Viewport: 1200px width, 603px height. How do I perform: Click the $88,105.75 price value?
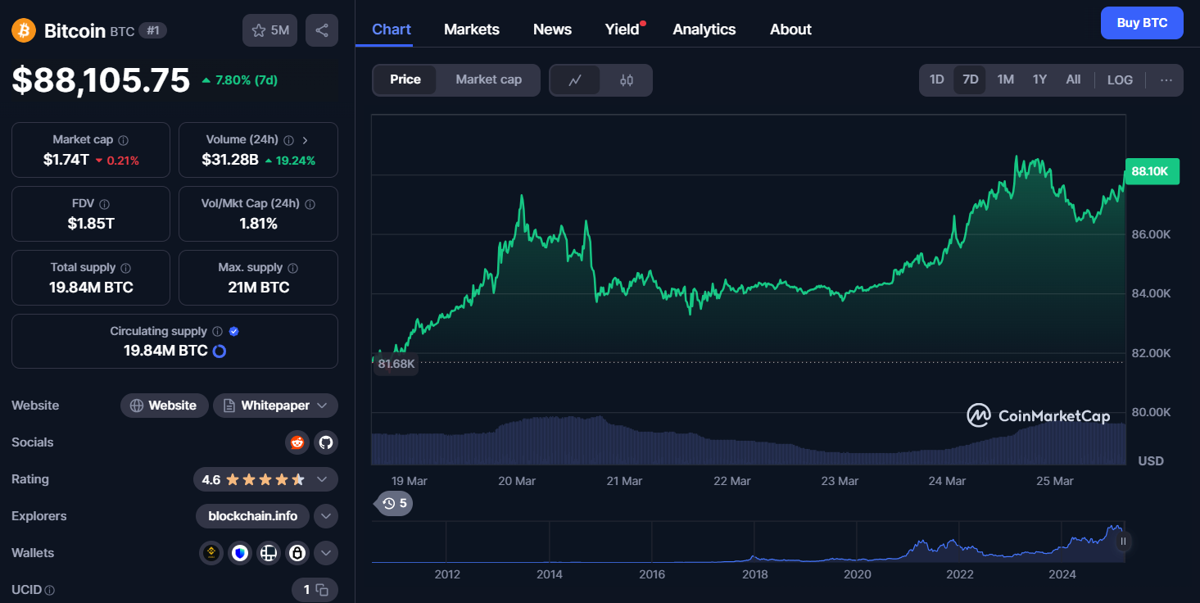tap(101, 79)
